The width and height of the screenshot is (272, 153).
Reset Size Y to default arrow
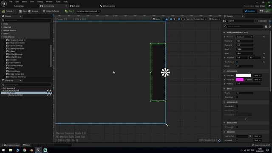(x=264, y=54)
